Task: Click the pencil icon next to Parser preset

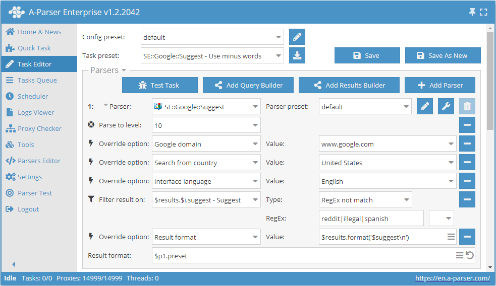Action: (x=425, y=107)
